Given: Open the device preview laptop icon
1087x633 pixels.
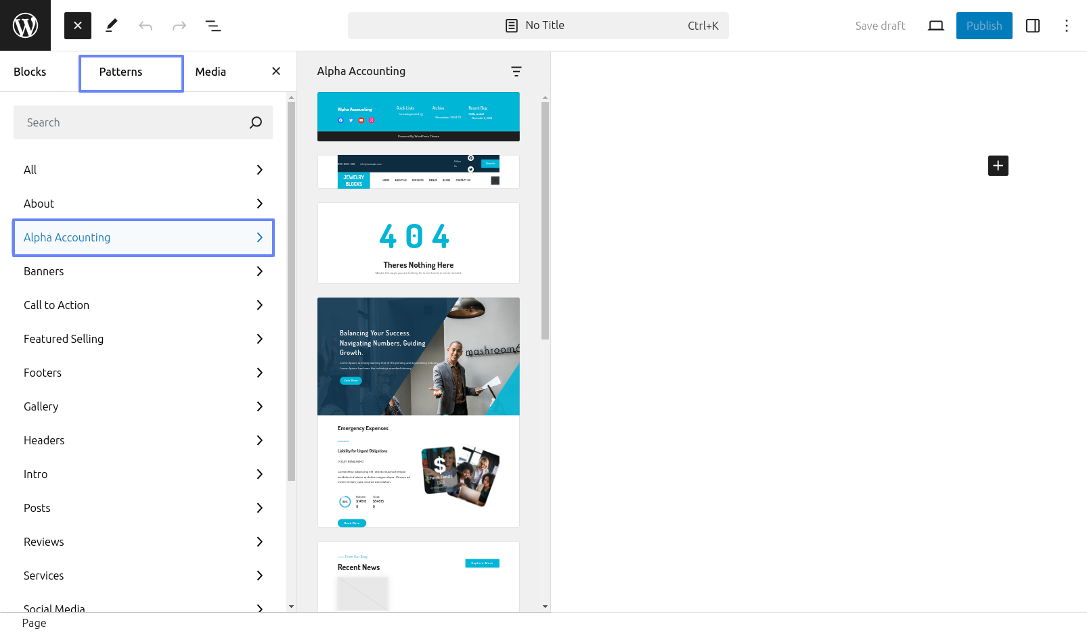Looking at the screenshot, I should [x=936, y=26].
